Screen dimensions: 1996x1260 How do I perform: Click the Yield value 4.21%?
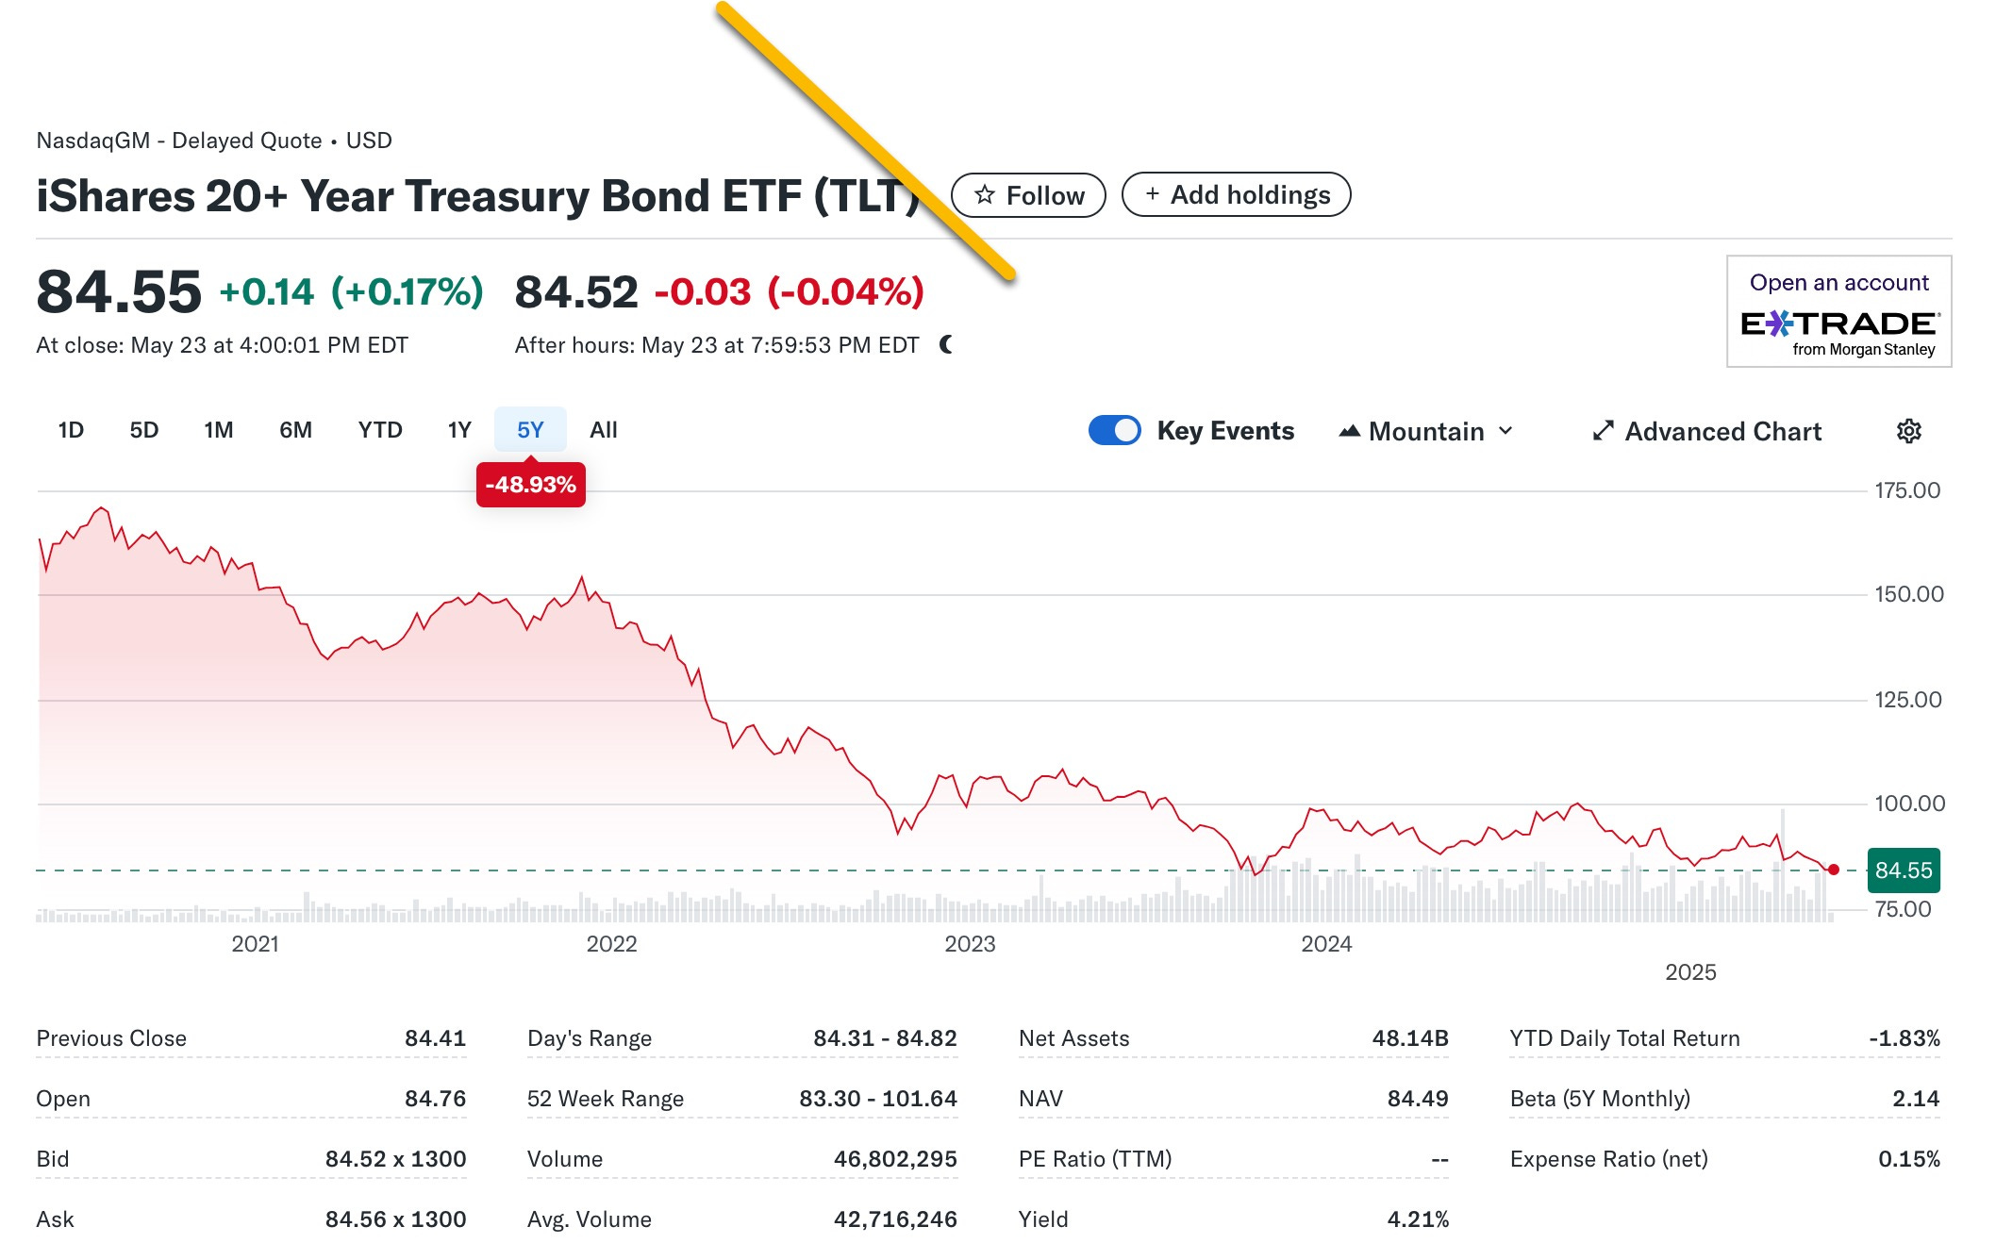[x=1418, y=1219]
